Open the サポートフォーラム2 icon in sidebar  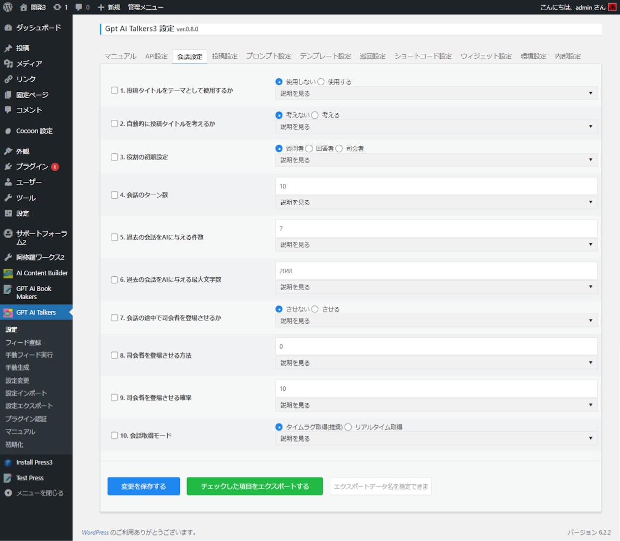tap(8, 234)
